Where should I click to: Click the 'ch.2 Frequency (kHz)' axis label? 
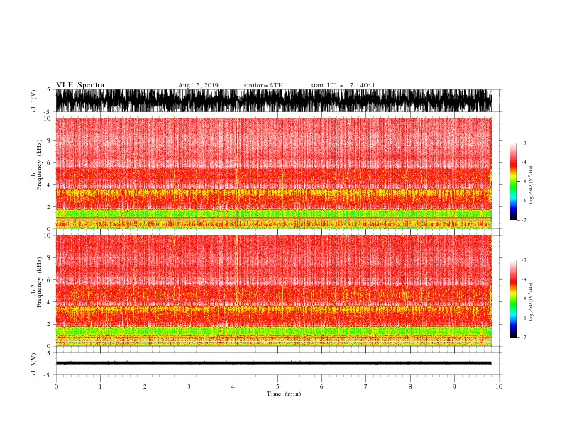tap(37, 282)
